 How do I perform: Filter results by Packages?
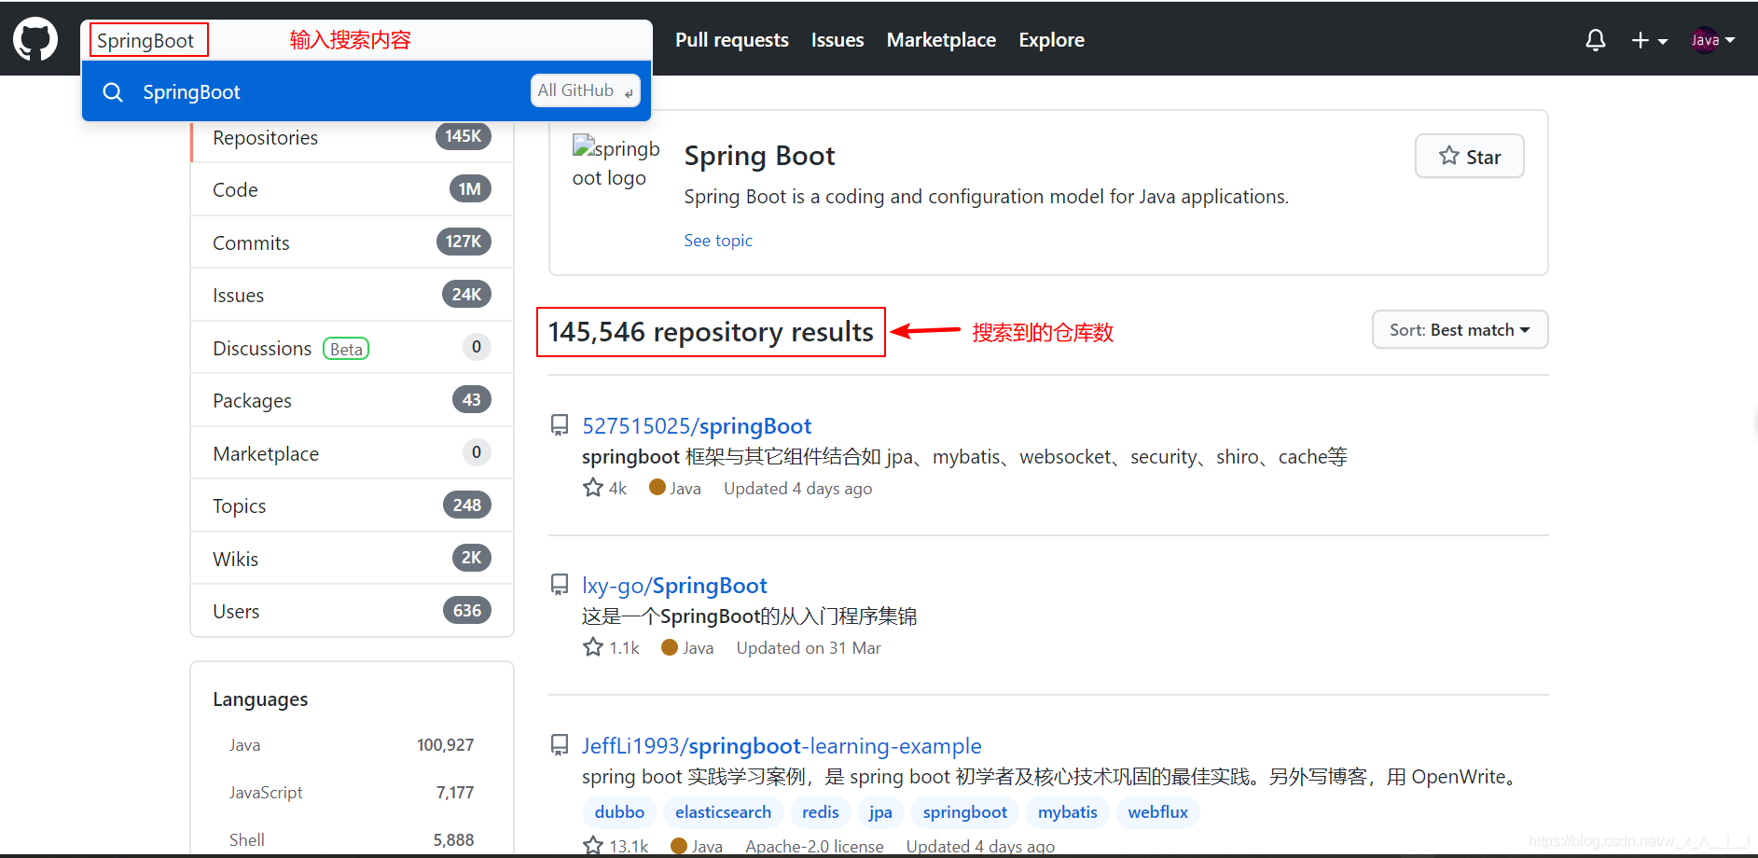pos(352,400)
